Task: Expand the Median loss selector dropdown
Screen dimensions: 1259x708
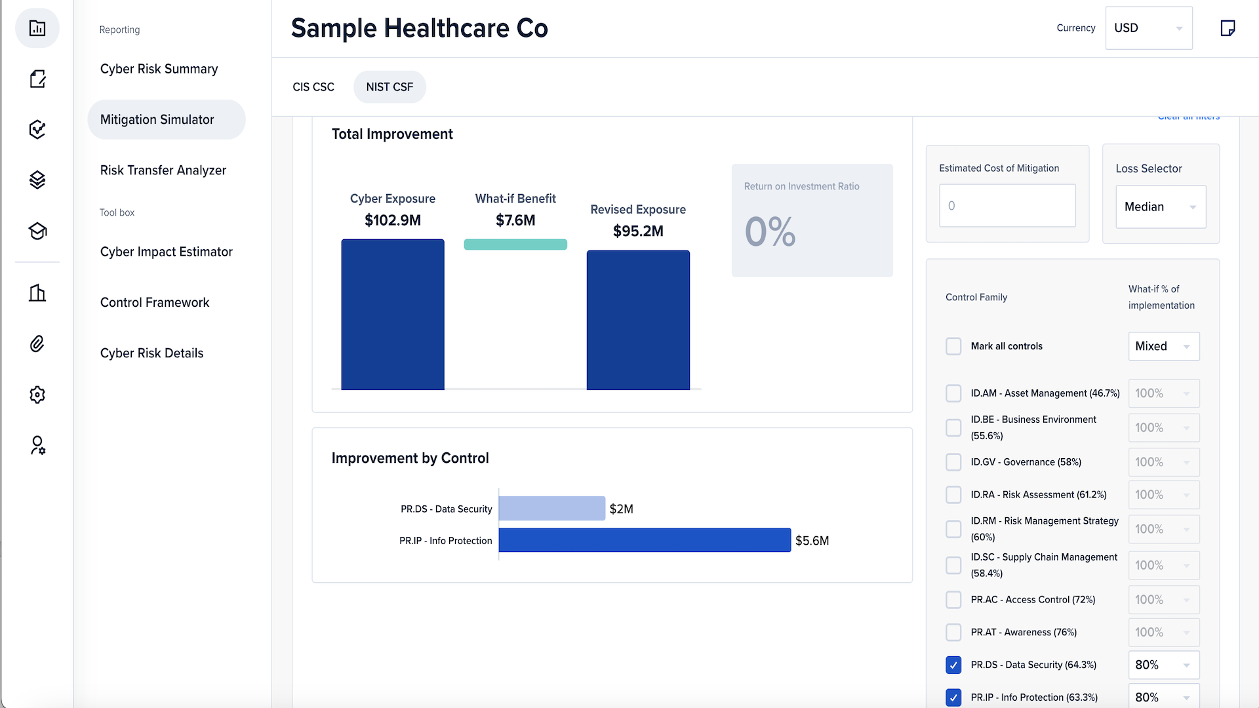Action: 1160,206
